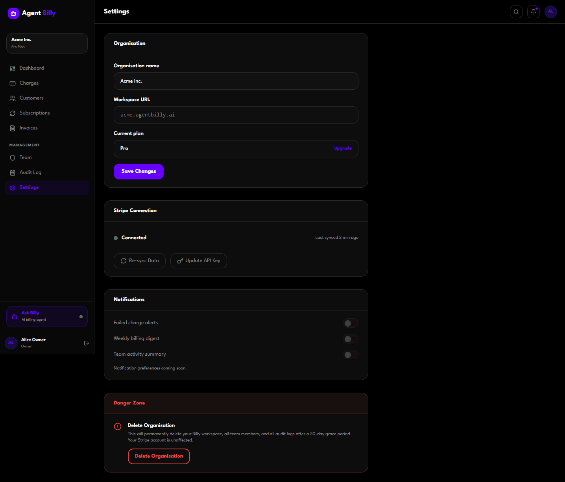Click the Update API Key button
565x482 pixels.
pyautogui.click(x=198, y=261)
